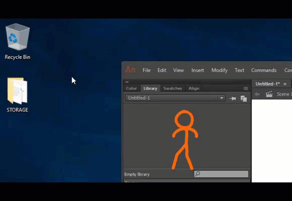This screenshot has width=292, height=201.
Task: Open the Library panel options menu
Action: click(x=246, y=88)
